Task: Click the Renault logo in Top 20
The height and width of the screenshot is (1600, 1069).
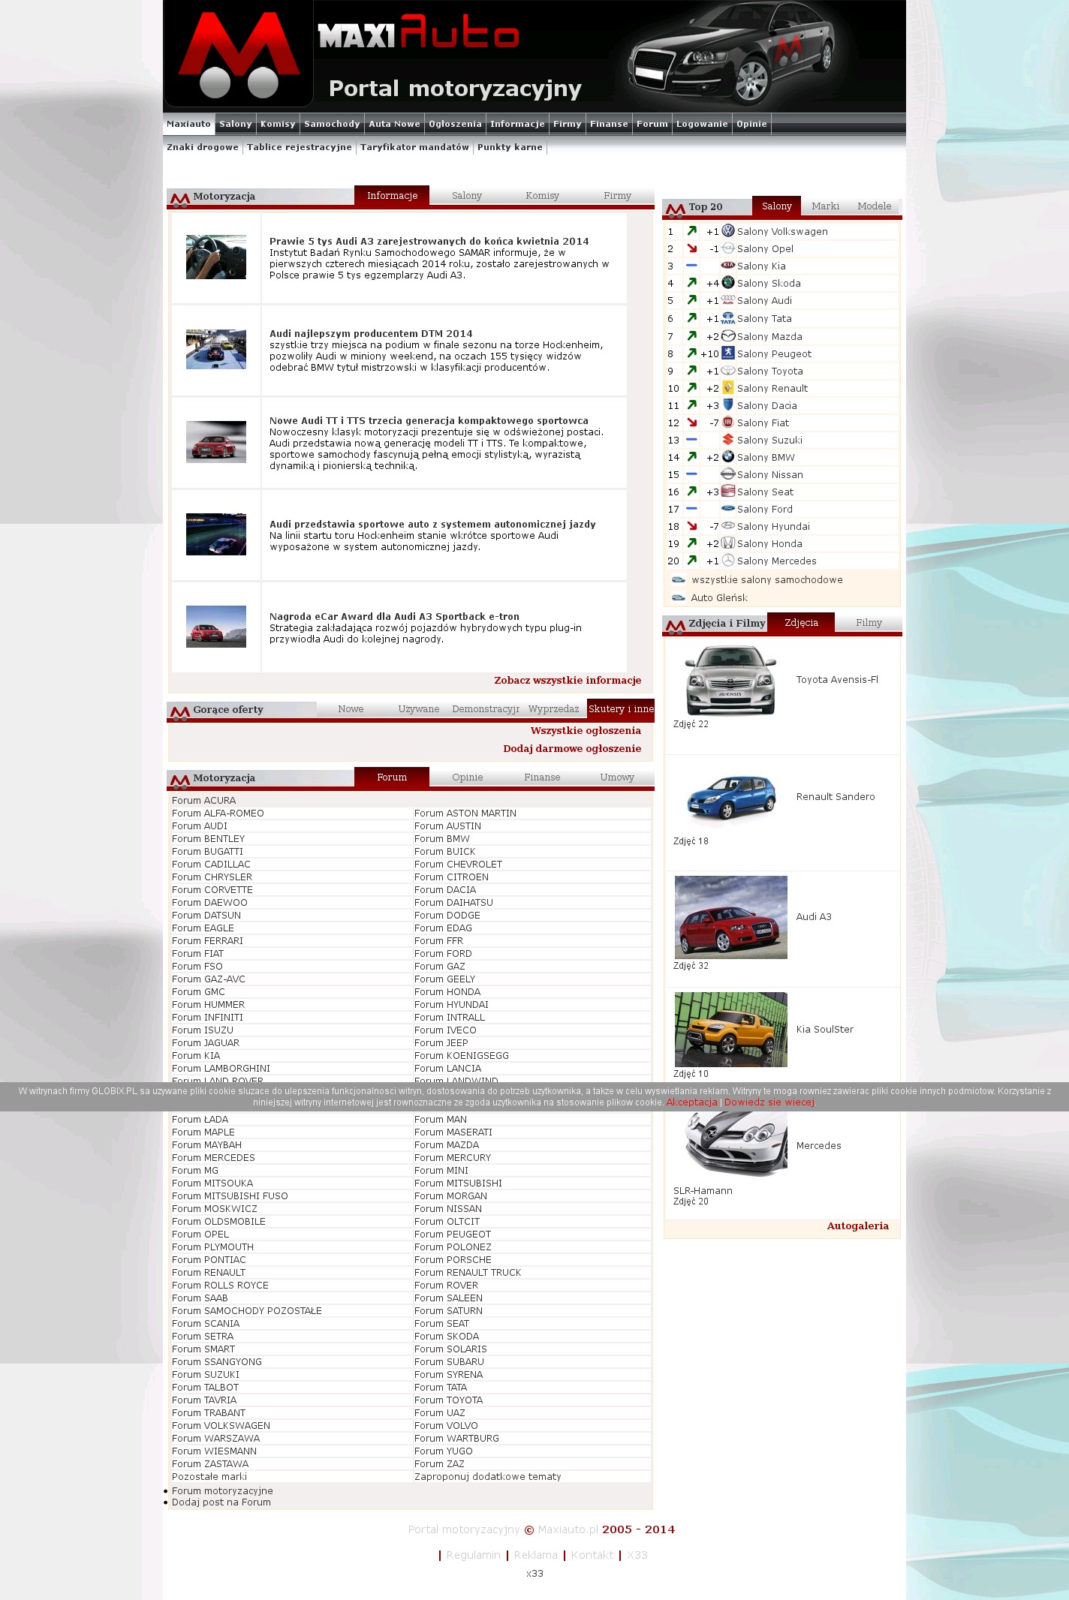Action: click(x=728, y=388)
